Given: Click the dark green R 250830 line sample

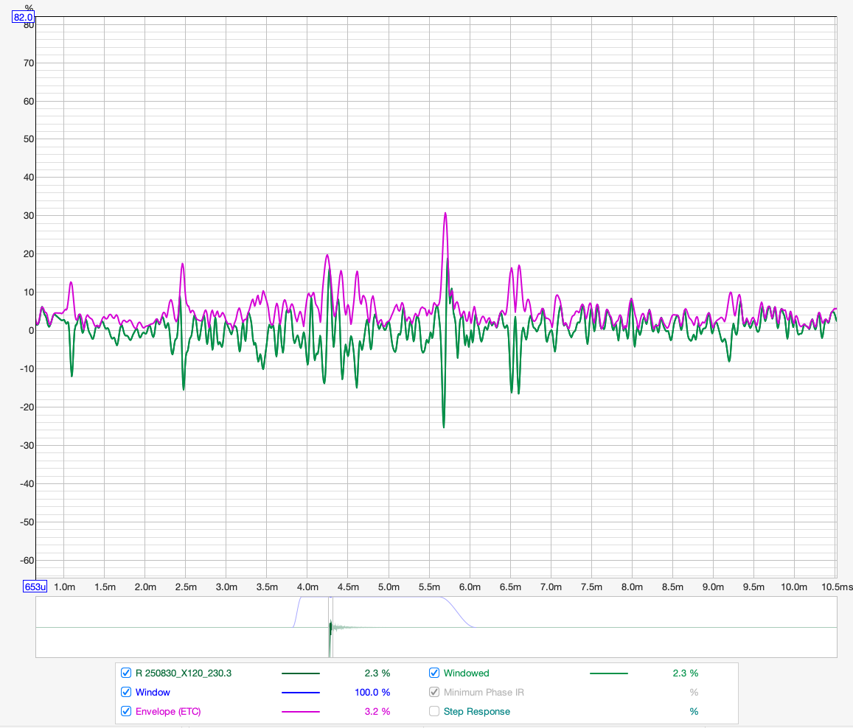Looking at the screenshot, I should 301,673.
